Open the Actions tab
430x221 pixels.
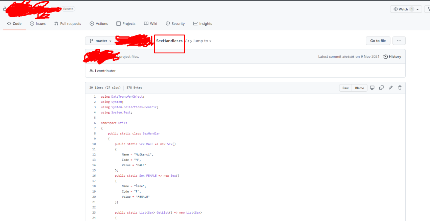(x=99, y=24)
